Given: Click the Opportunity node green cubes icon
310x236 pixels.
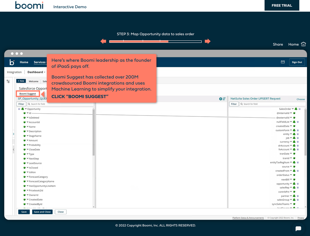Looking at the screenshot, I should (23, 109).
